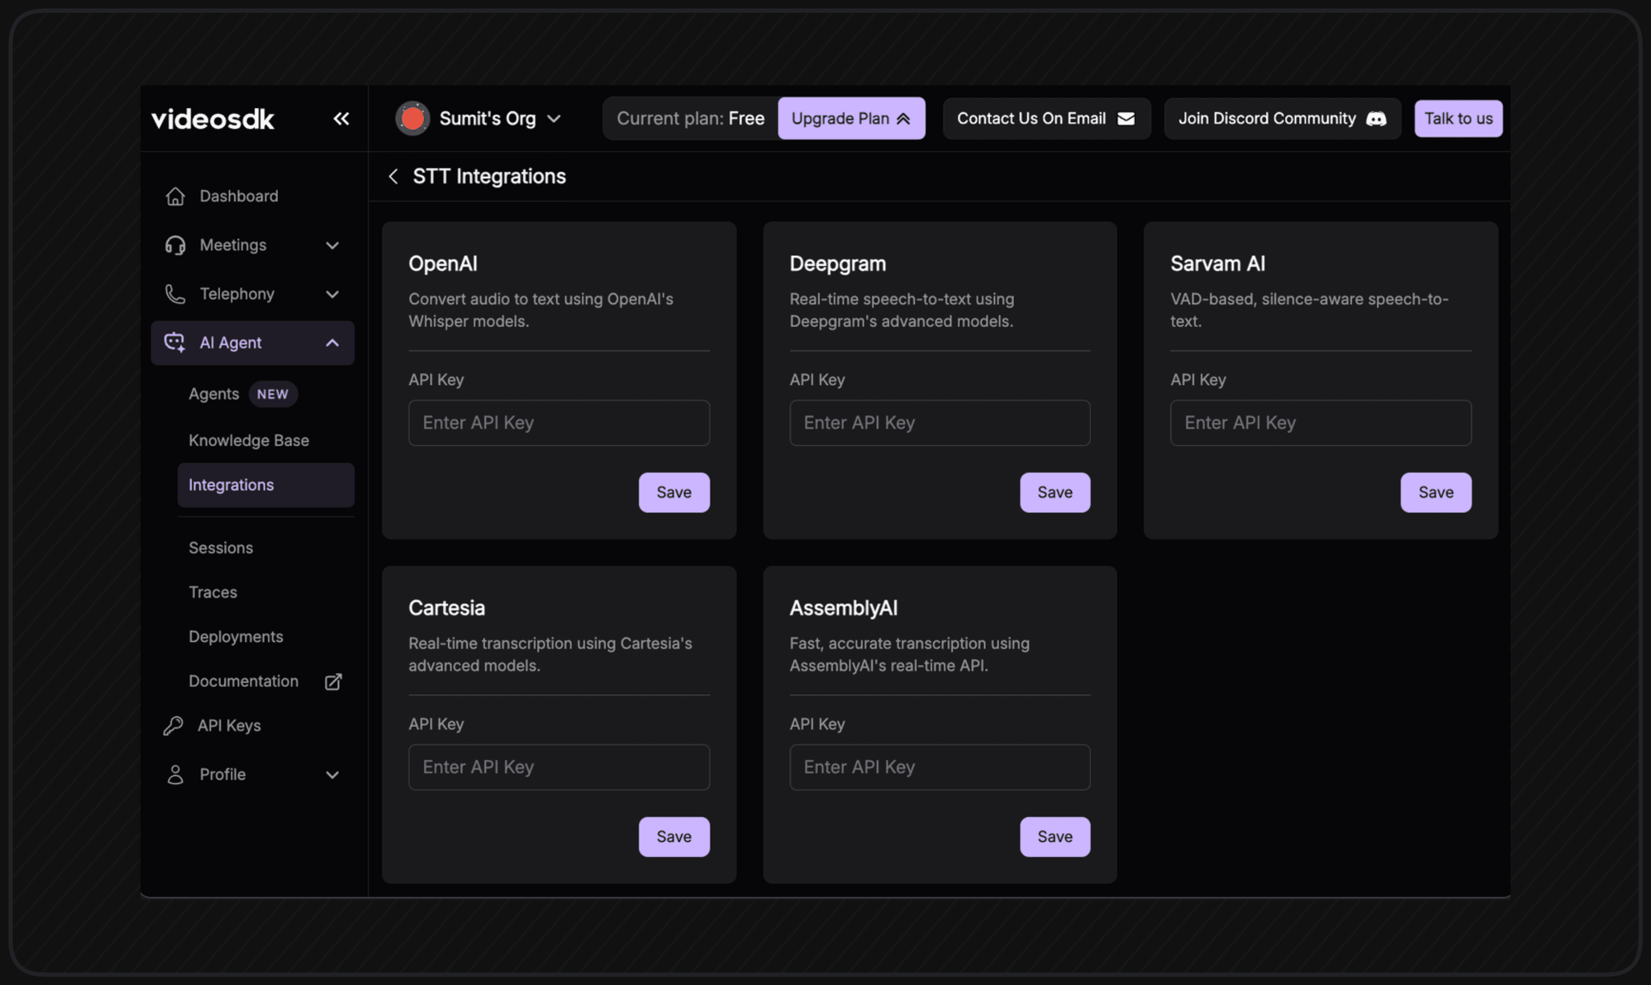Click Sumit's Org red avatar

point(413,119)
